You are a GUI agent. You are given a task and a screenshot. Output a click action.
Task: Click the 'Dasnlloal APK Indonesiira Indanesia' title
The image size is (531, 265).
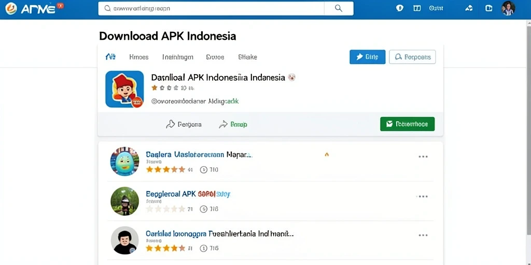(x=218, y=78)
